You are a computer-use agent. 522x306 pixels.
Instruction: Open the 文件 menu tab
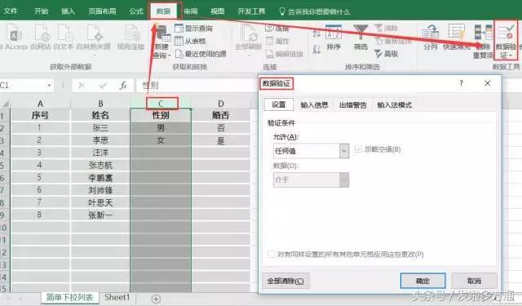[x=11, y=11]
